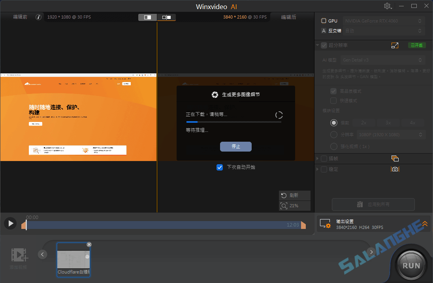The width and height of the screenshot is (433, 283).
Task: Click the gear icon in 输出设置 panel
Action: (325, 224)
